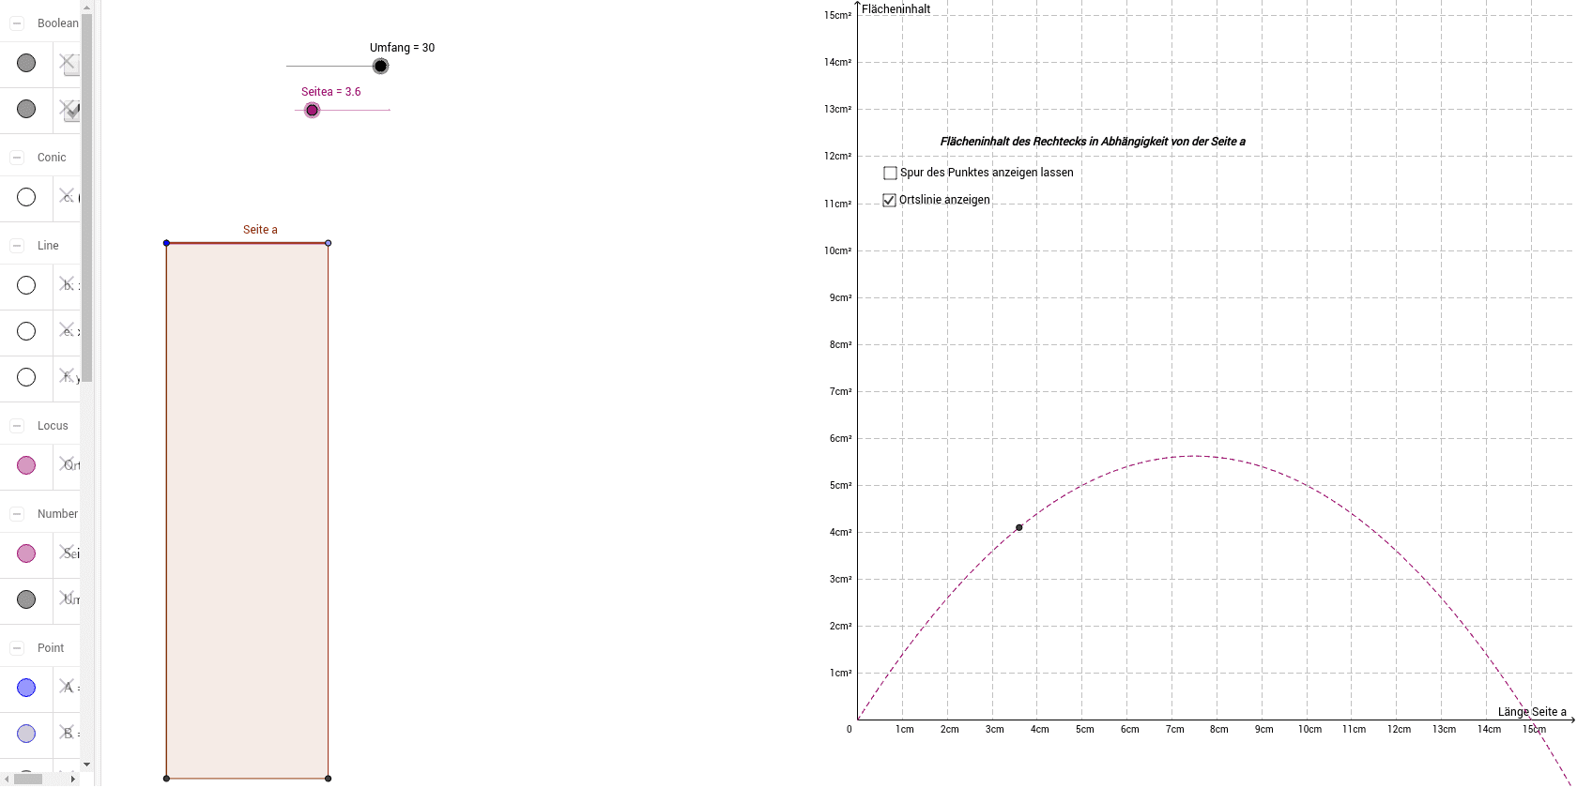Hide the Locus Ortslinie object

coord(26,465)
